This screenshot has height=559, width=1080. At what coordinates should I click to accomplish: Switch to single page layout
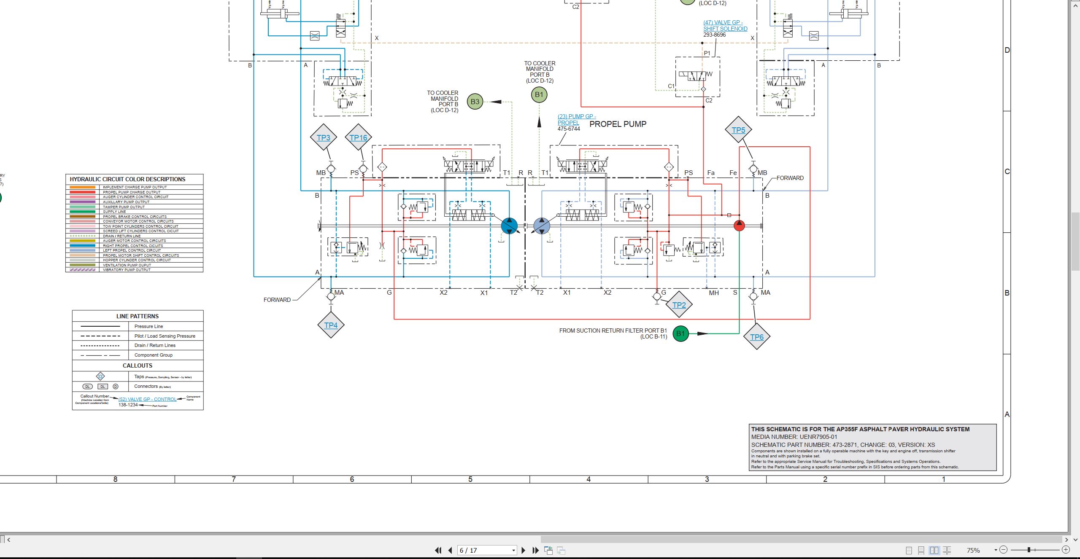pyautogui.click(x=909, y=550)
